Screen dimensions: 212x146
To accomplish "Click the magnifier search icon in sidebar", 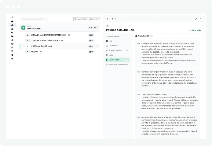I will (12, 33).
